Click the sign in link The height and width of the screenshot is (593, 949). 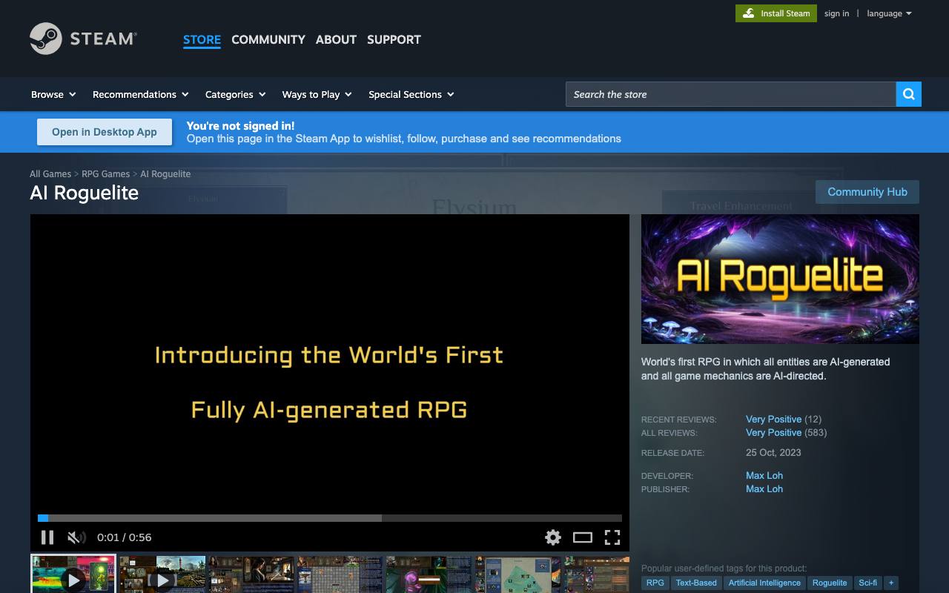(836, 13)
